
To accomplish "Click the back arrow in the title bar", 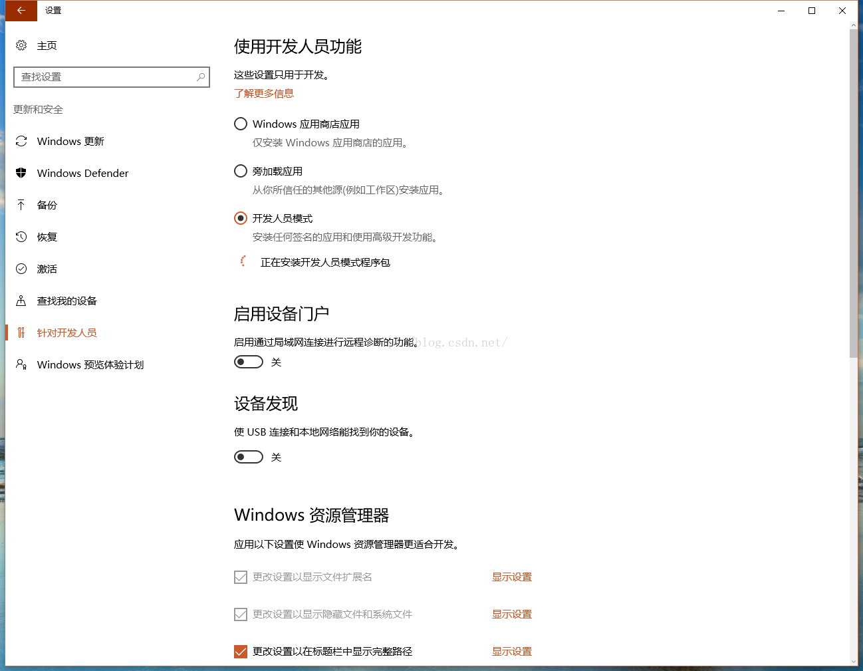I will (x=21, y=11).
